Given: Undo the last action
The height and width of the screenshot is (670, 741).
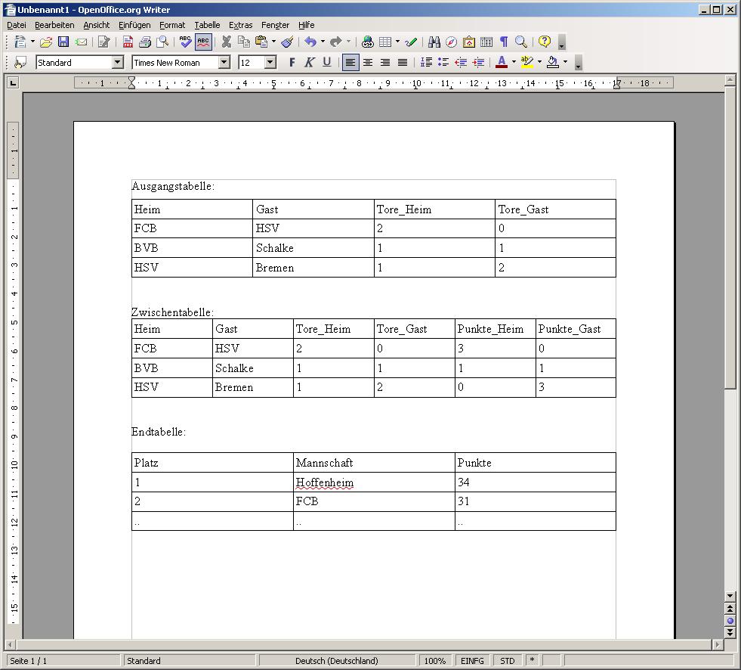Looking at the screenshot, I should click(310, 42).
